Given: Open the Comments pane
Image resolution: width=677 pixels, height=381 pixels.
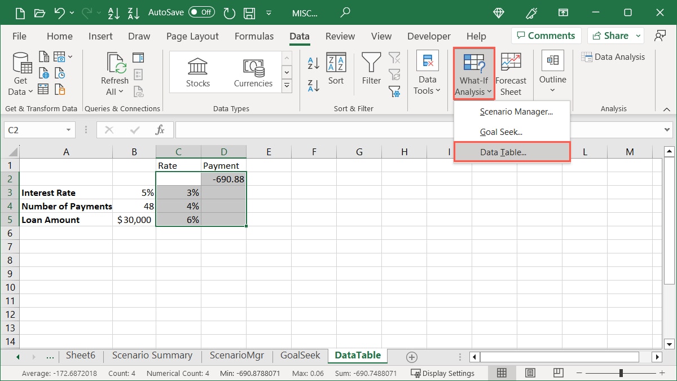Looking at the screenshot, I should pos(546,35).
